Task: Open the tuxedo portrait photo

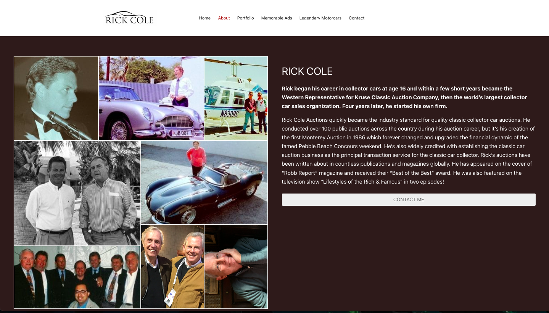Action: (x=56, y=98)
